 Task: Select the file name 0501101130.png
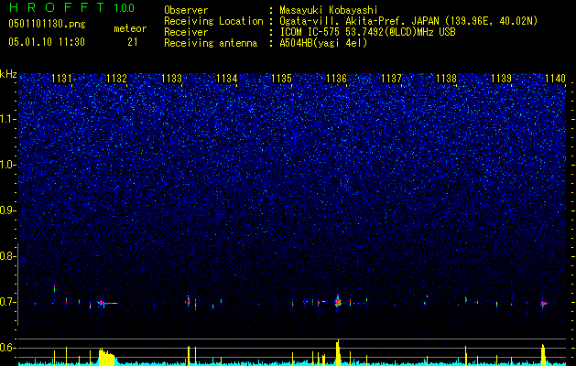coord(47,24)
